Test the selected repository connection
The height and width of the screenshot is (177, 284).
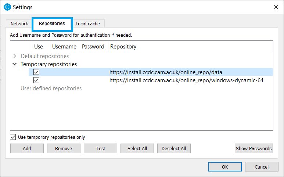coord(100,148)
